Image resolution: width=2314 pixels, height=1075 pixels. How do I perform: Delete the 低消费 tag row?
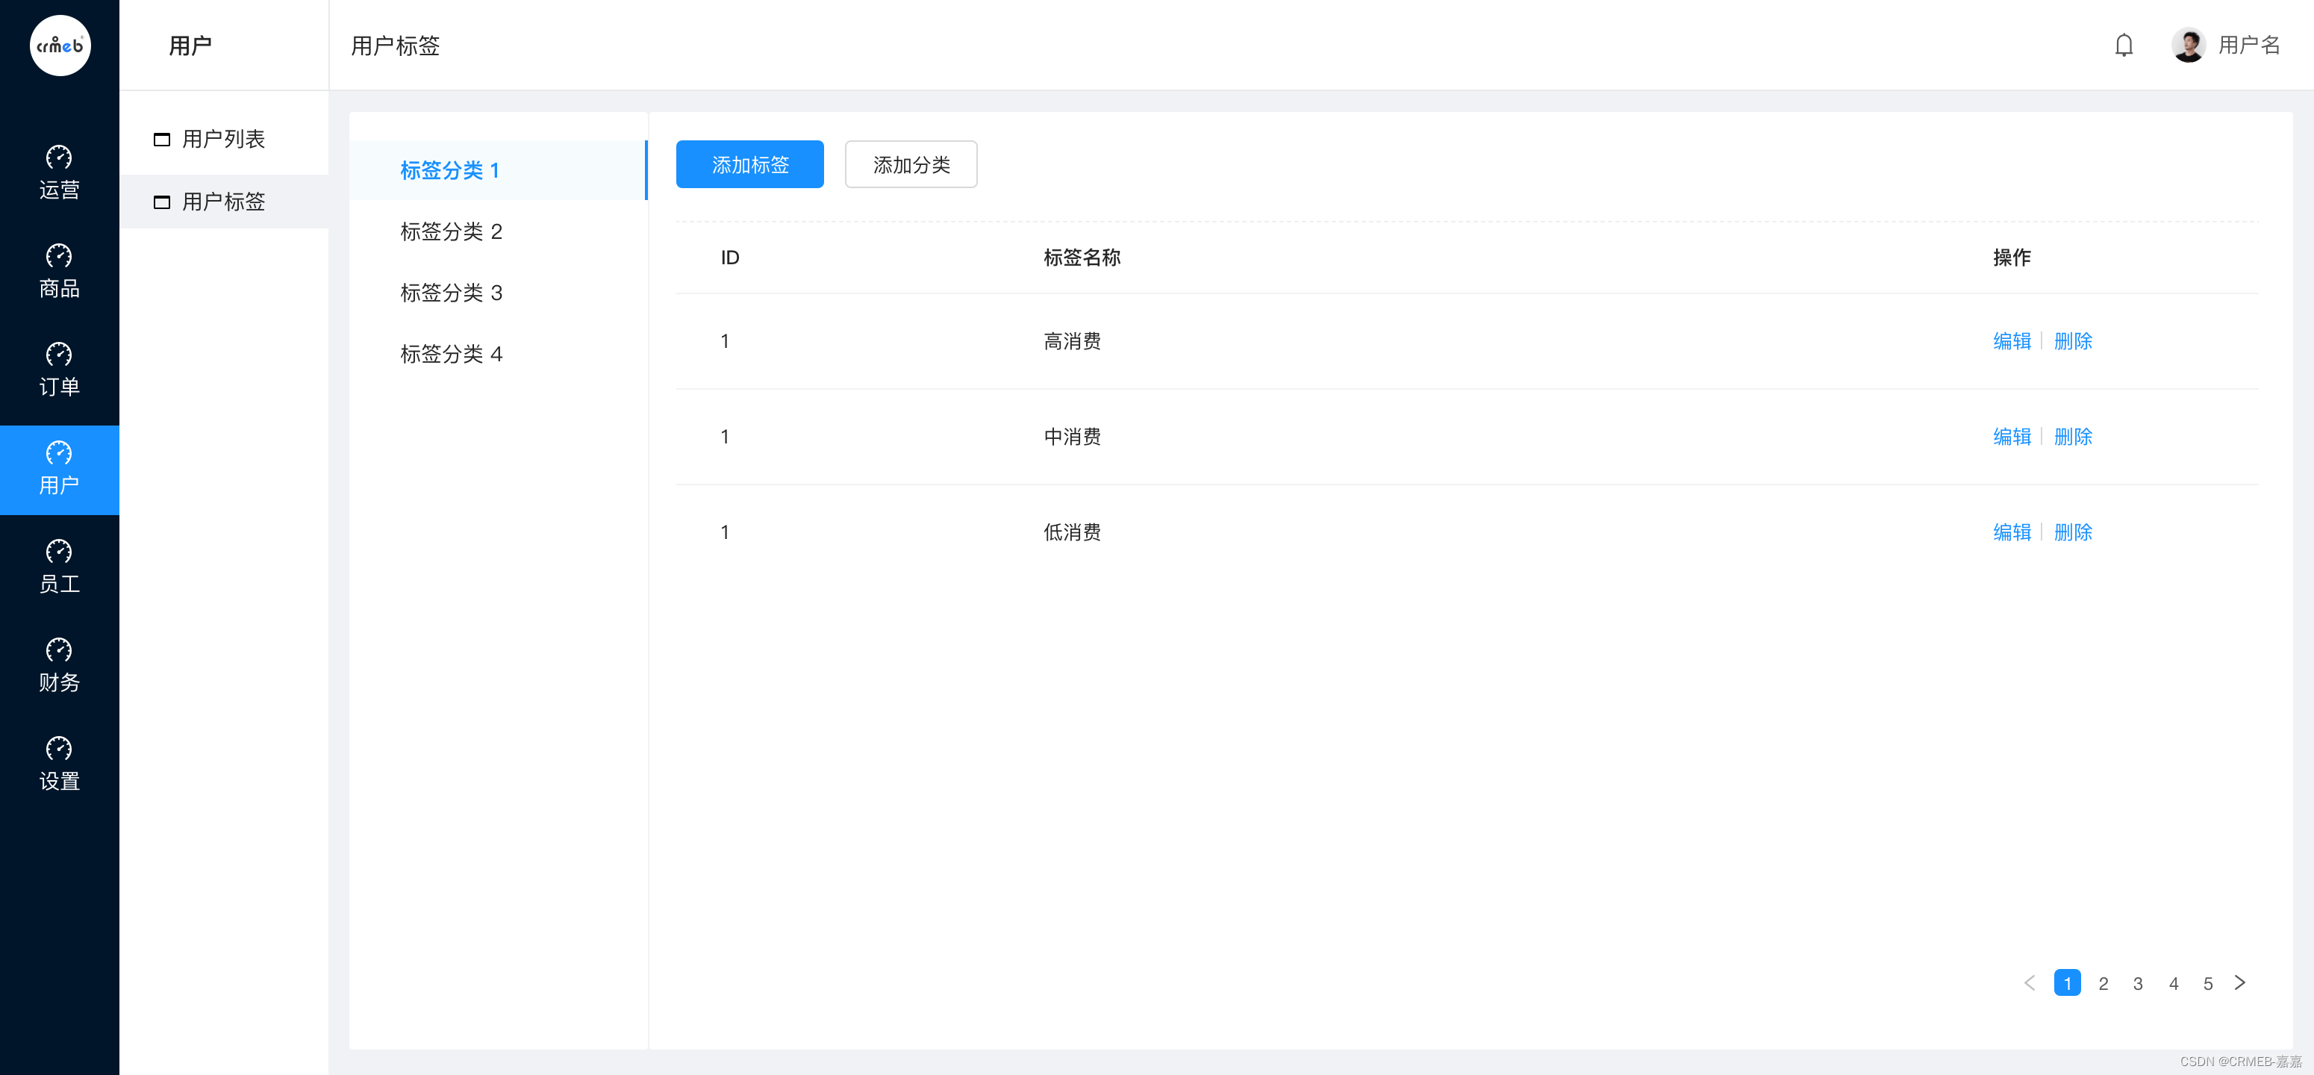2072,532
